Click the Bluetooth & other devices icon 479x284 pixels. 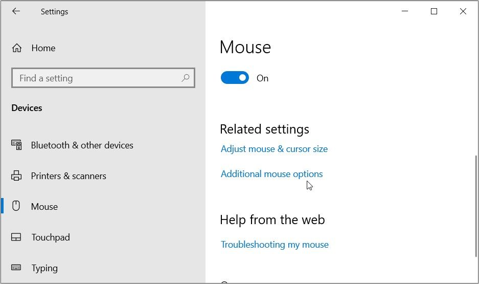(16, 145)
